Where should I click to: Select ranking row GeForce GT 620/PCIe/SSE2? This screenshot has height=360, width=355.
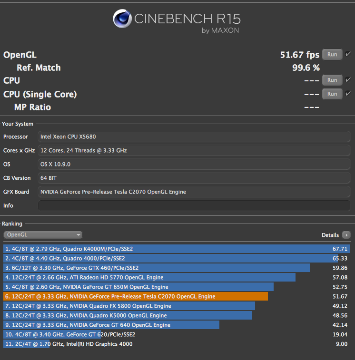[177, 334]
